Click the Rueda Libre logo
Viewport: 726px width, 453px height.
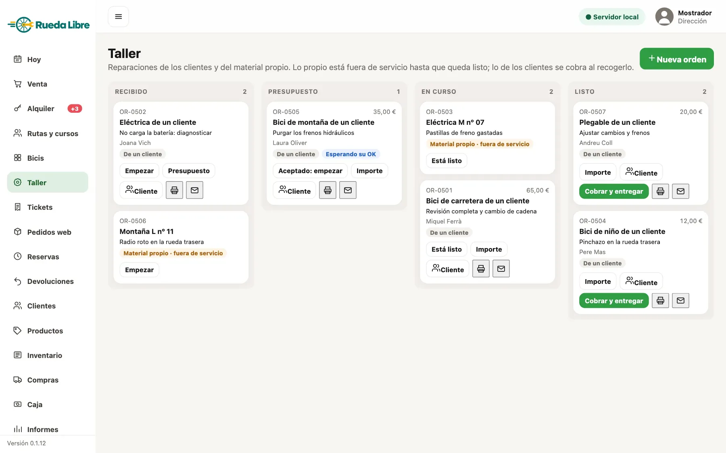[48, 25]
